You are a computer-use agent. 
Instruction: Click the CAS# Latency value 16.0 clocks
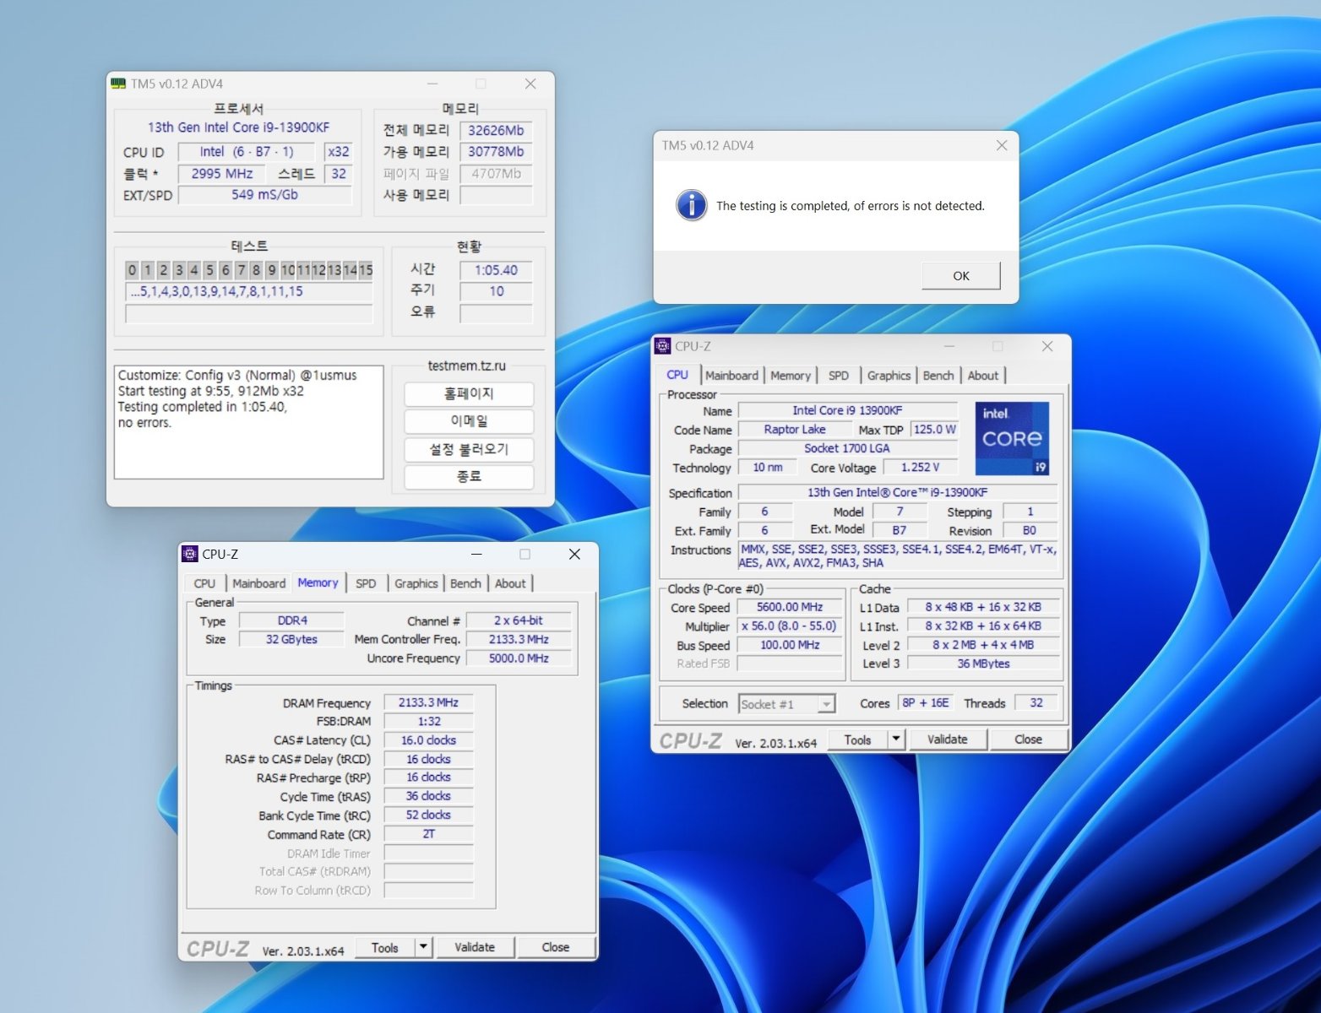click(x=428, y=740)
